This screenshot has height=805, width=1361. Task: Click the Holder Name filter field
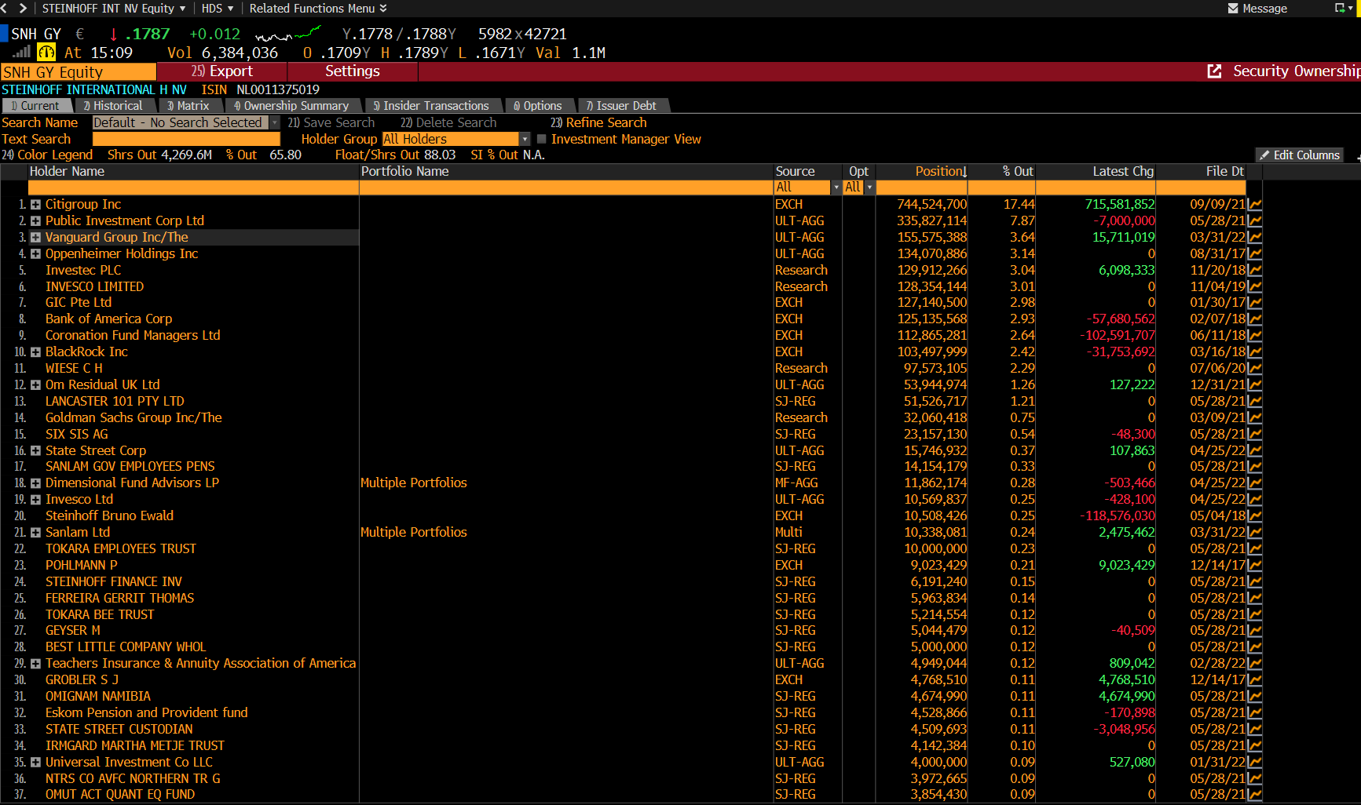(193, 188)
